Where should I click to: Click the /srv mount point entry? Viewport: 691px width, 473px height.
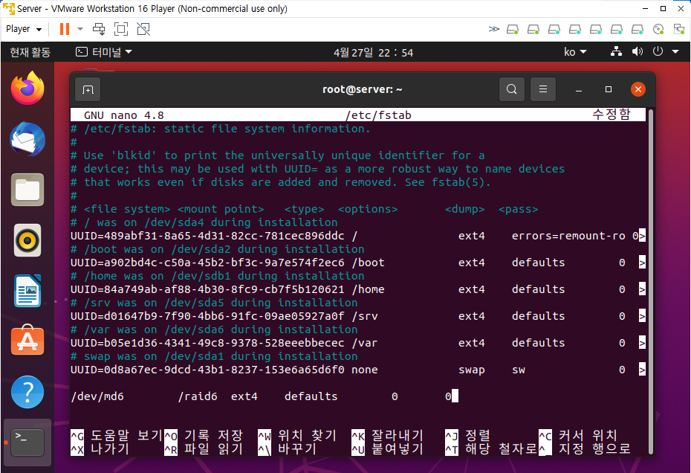[365, 316]
